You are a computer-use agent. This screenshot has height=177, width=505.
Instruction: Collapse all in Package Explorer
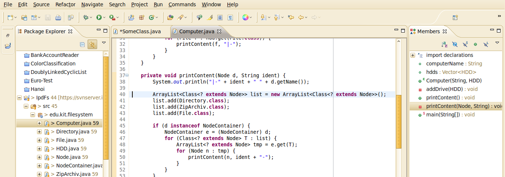pos(82,45)
